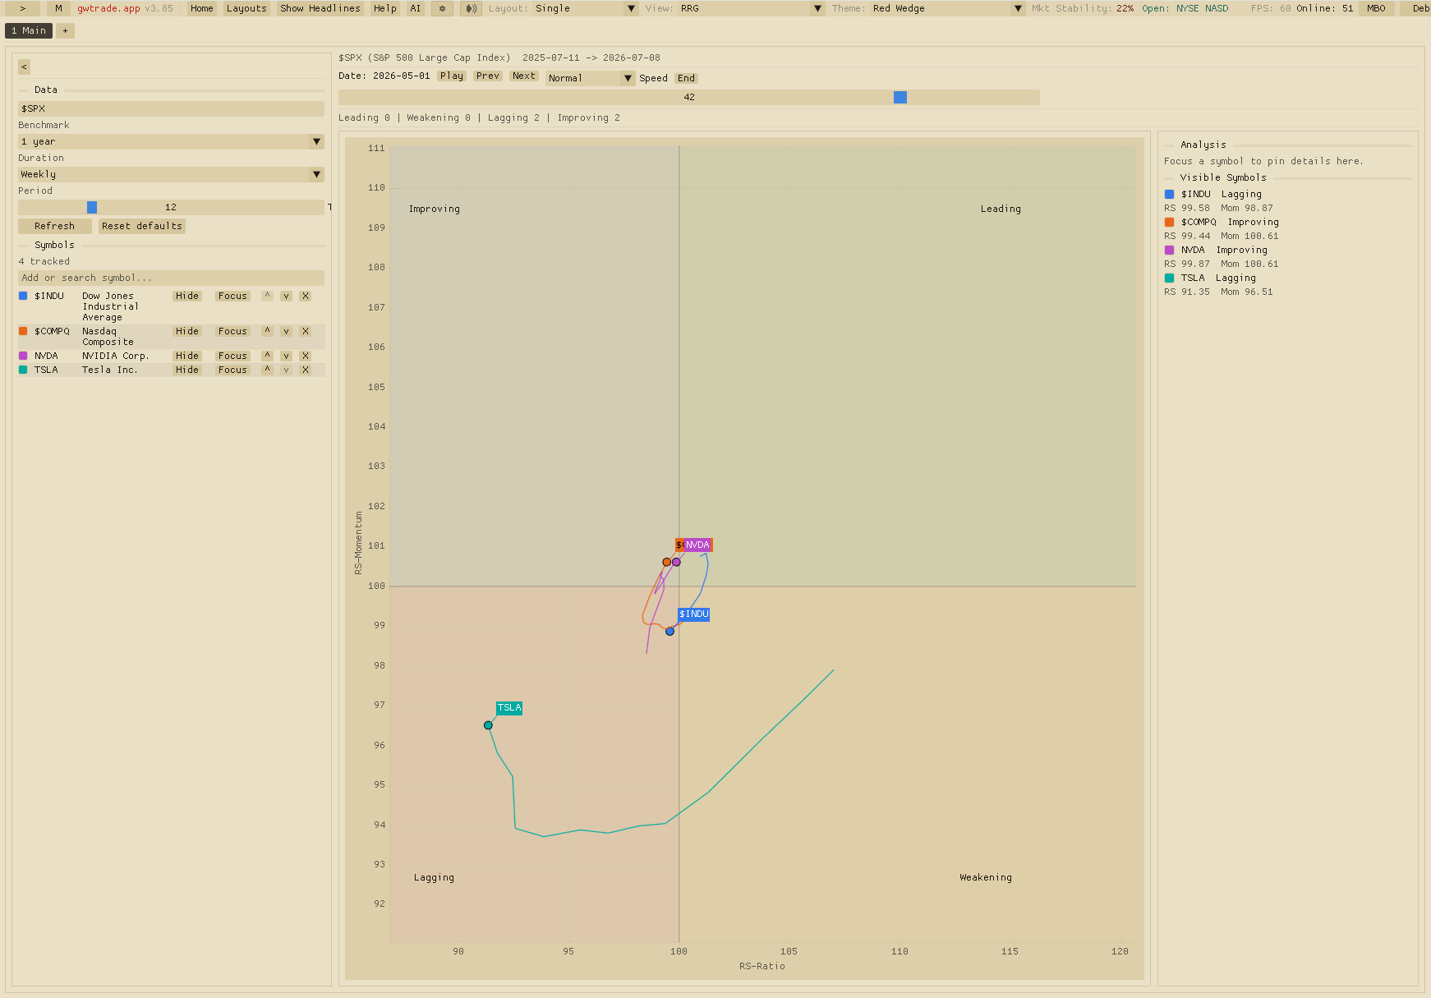Focus the $INDU symbol
This screenshot has width=1431, height=998.
[x=232, y=296]
